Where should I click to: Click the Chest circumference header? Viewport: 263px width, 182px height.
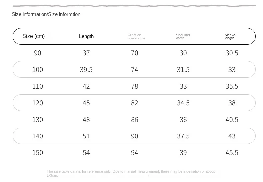tap(136, 37)
